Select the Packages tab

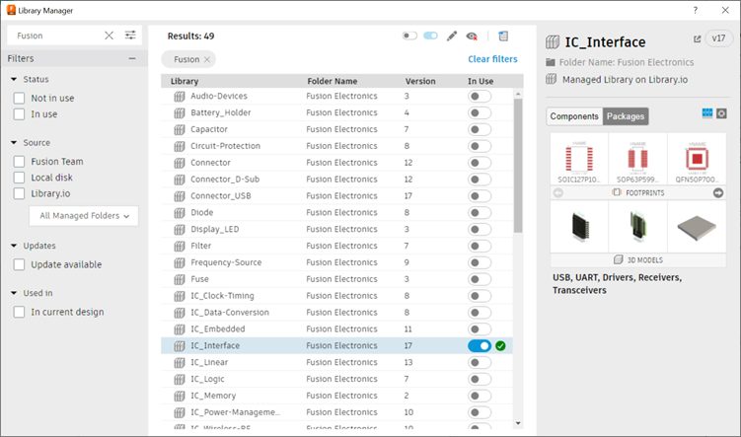(x=626, y=116)
